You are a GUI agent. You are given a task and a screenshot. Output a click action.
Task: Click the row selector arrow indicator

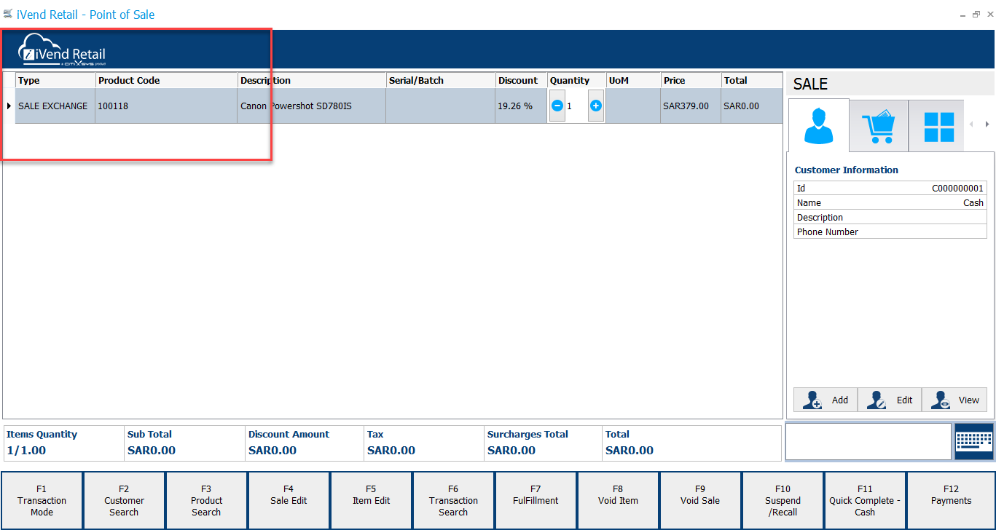9,106
